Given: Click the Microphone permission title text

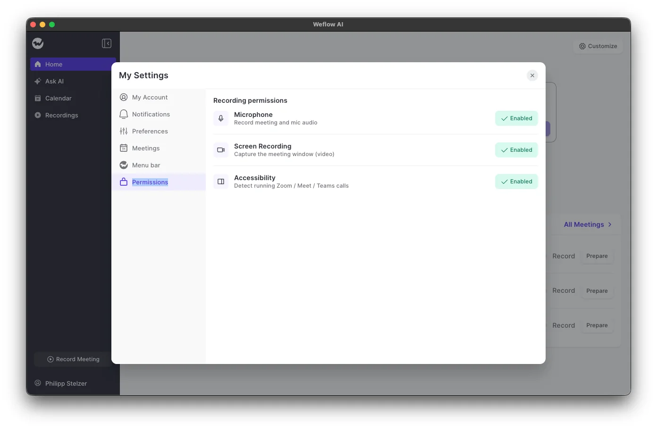Looking at the screenshot, I should (x=253, y=115).
